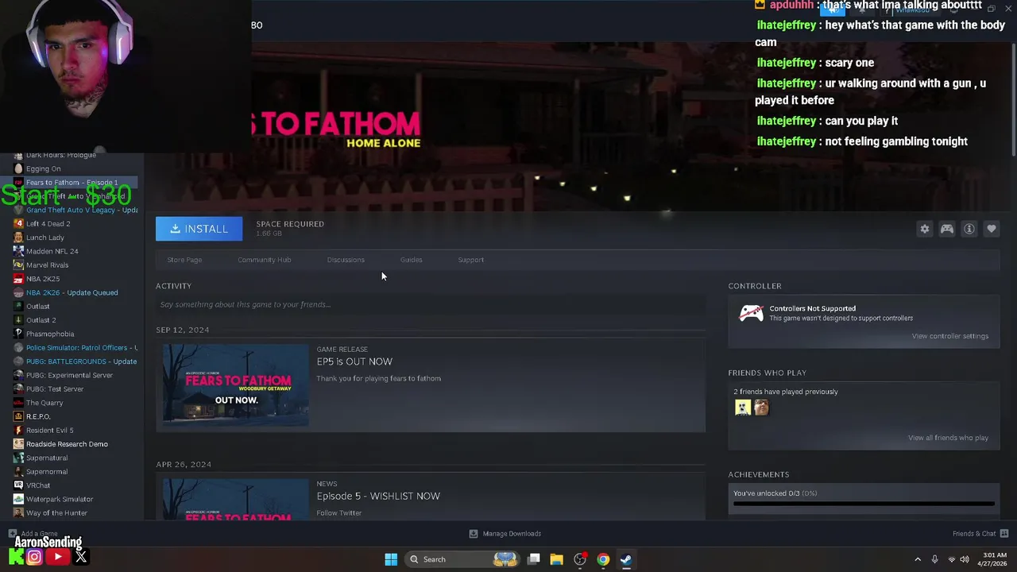Open Manage Downloads at the bottom
Image resolution: width=1017 pixels, height=572 pixels.
click(x=505, y=534)
